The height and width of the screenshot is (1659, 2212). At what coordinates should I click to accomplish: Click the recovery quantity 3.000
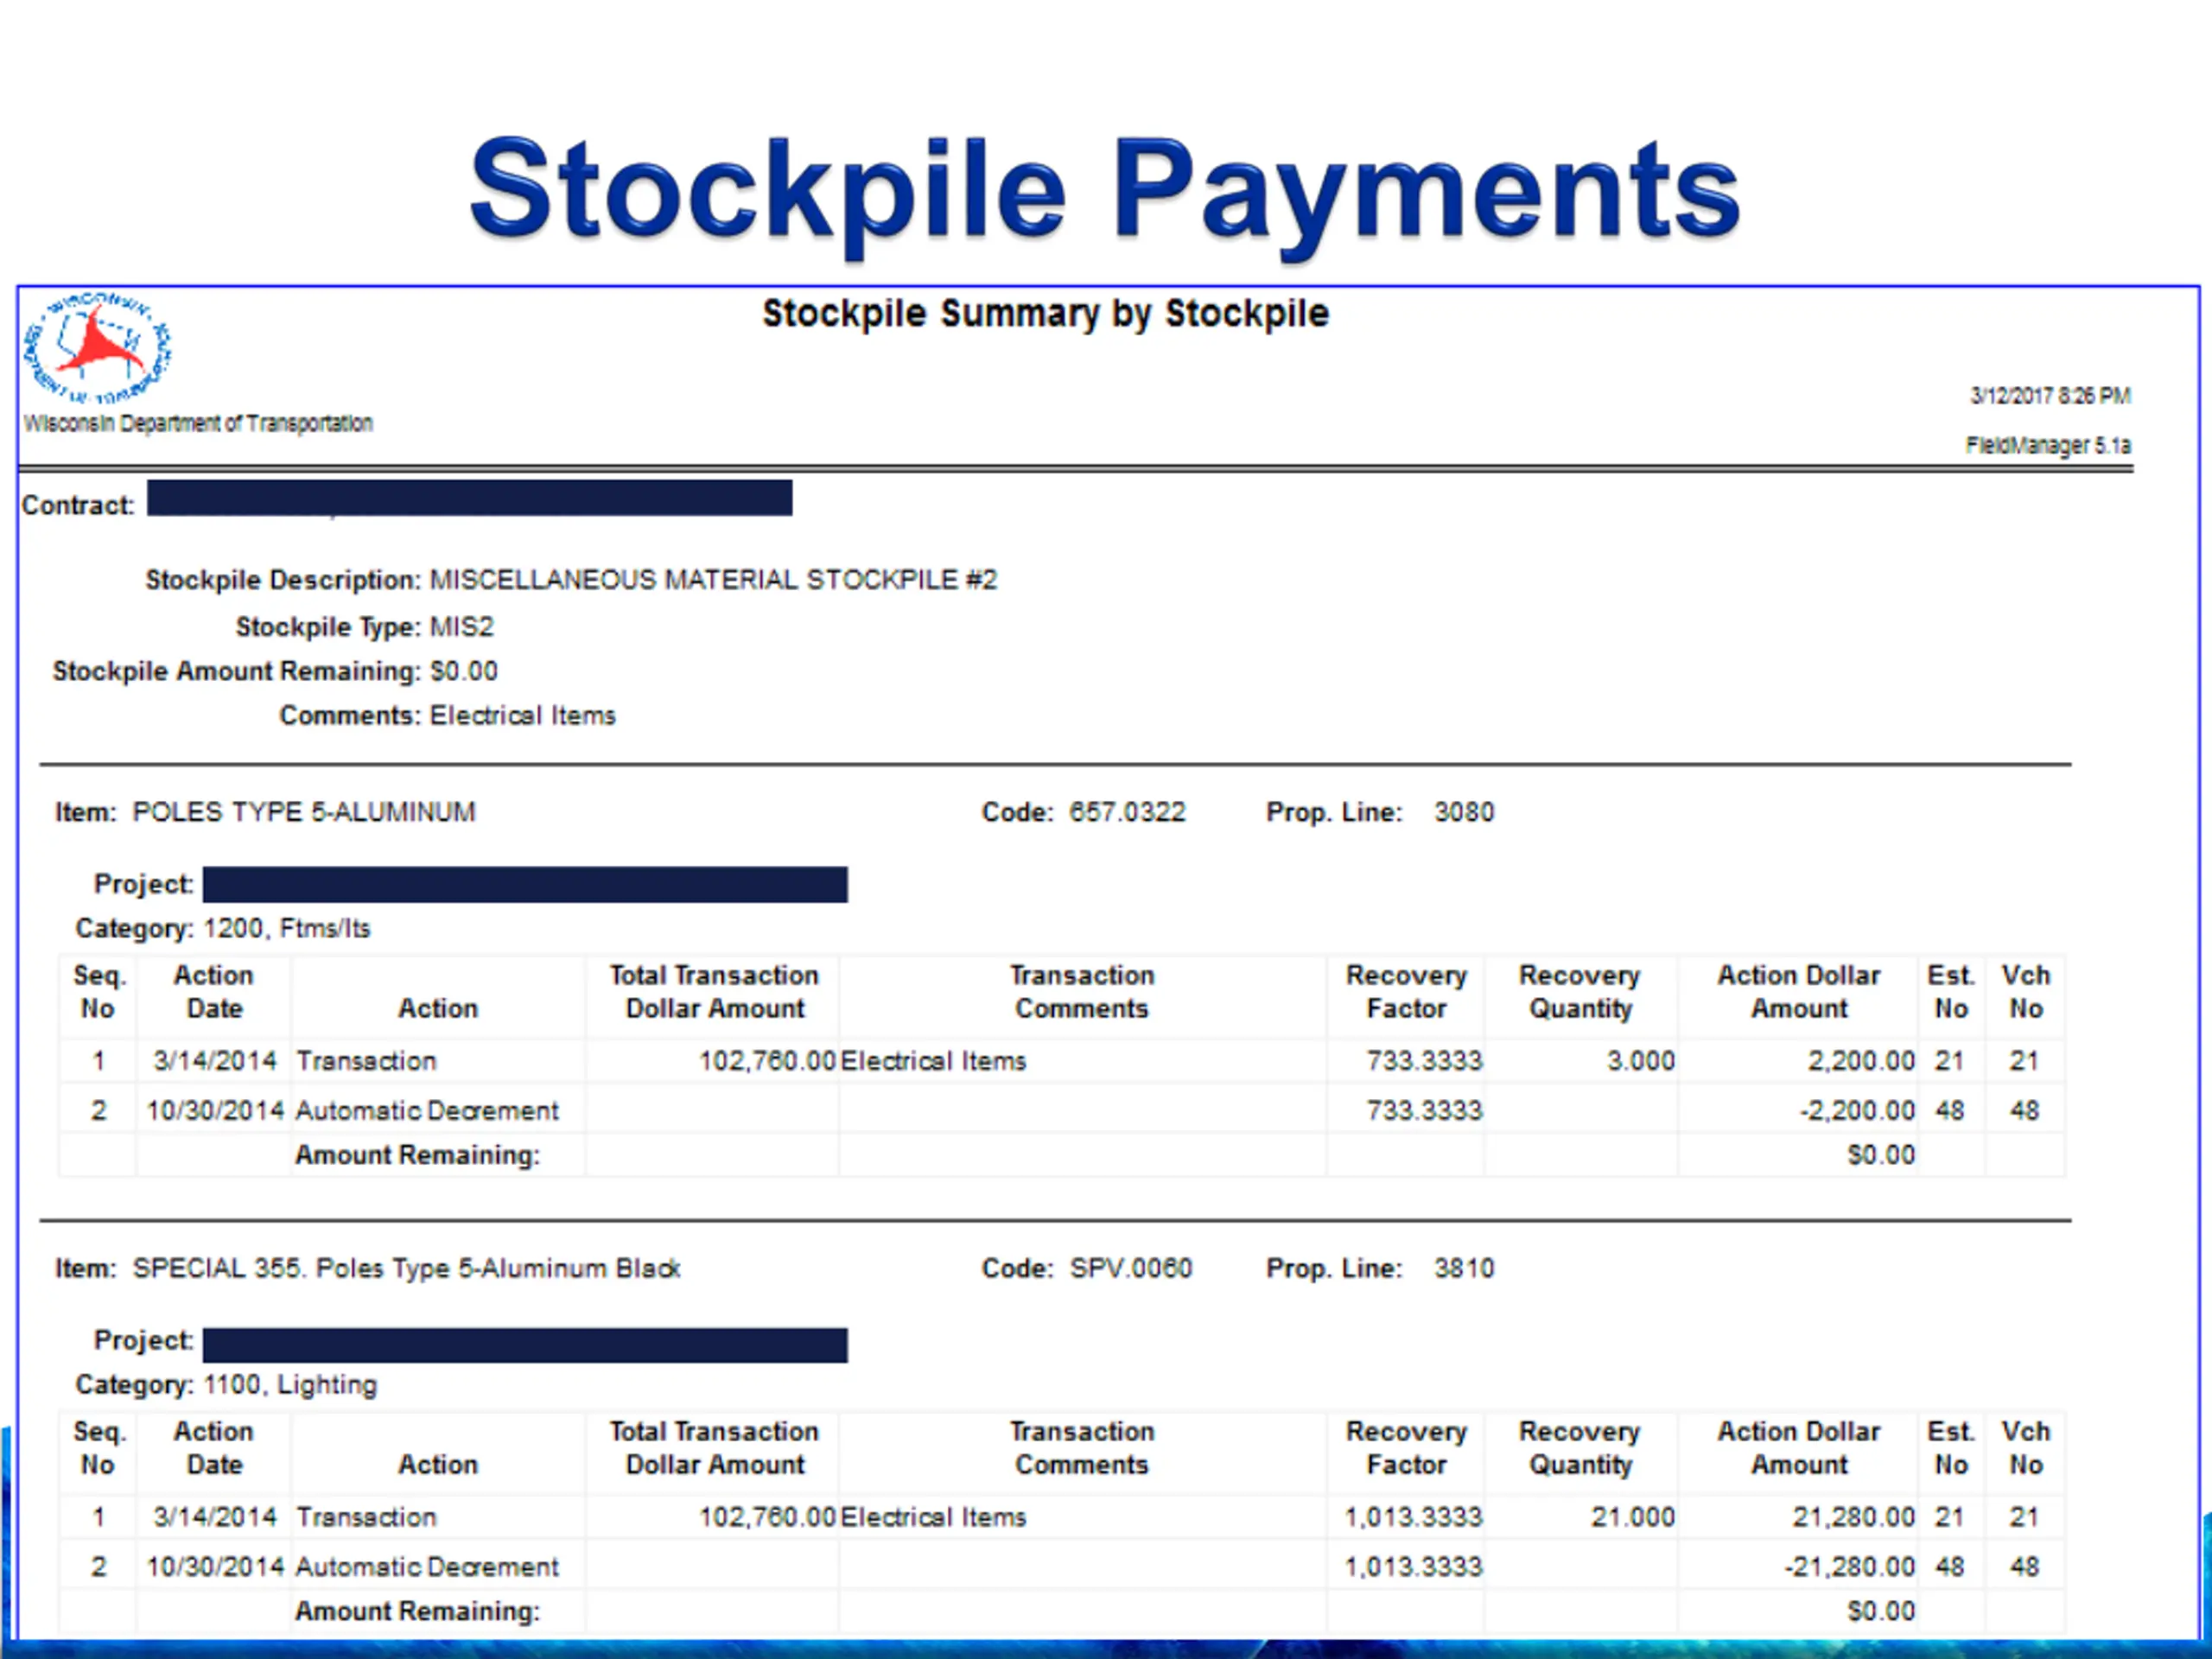(x=1641, y=1061)
